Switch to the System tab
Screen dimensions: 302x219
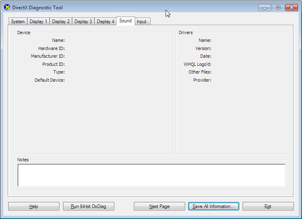point(18,22)
